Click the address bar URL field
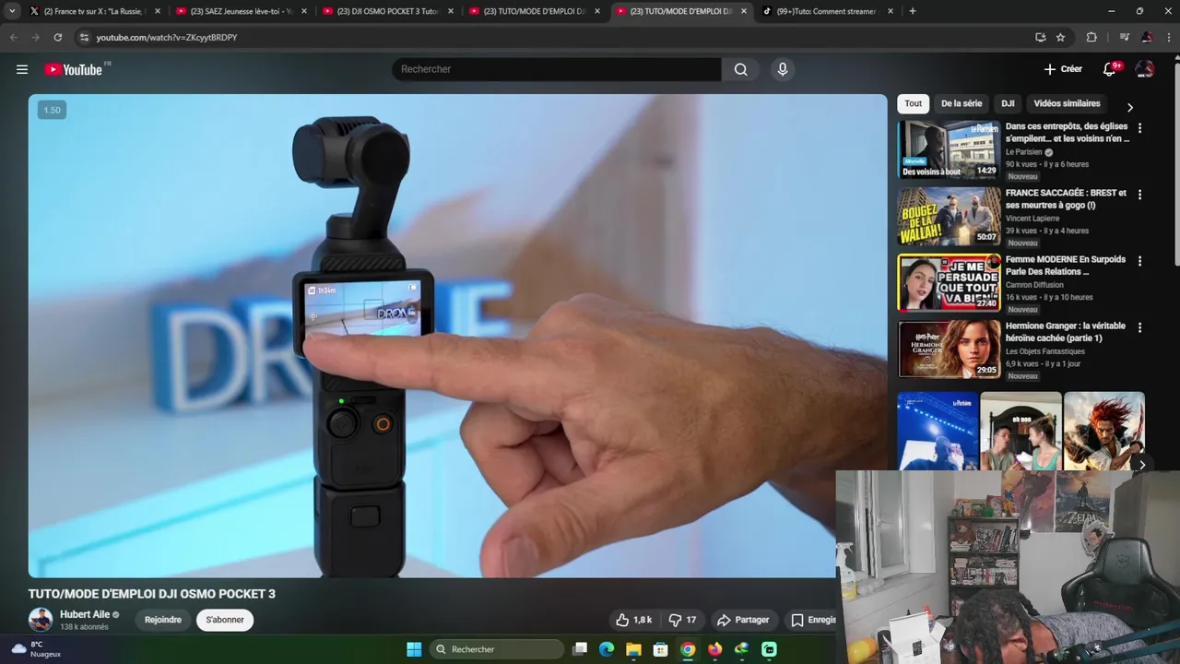Viewport: 1180px width, 664px height. pyautogui.click(x=553, y=37)
